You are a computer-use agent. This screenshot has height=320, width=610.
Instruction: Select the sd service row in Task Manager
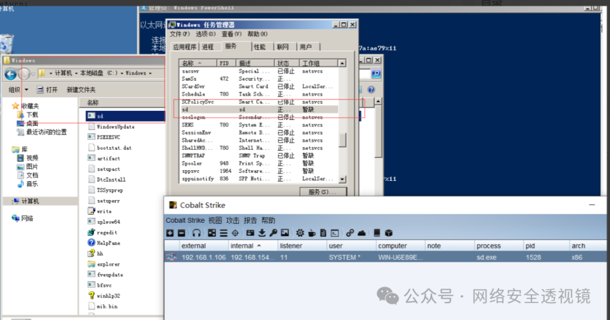coord(259,109)
